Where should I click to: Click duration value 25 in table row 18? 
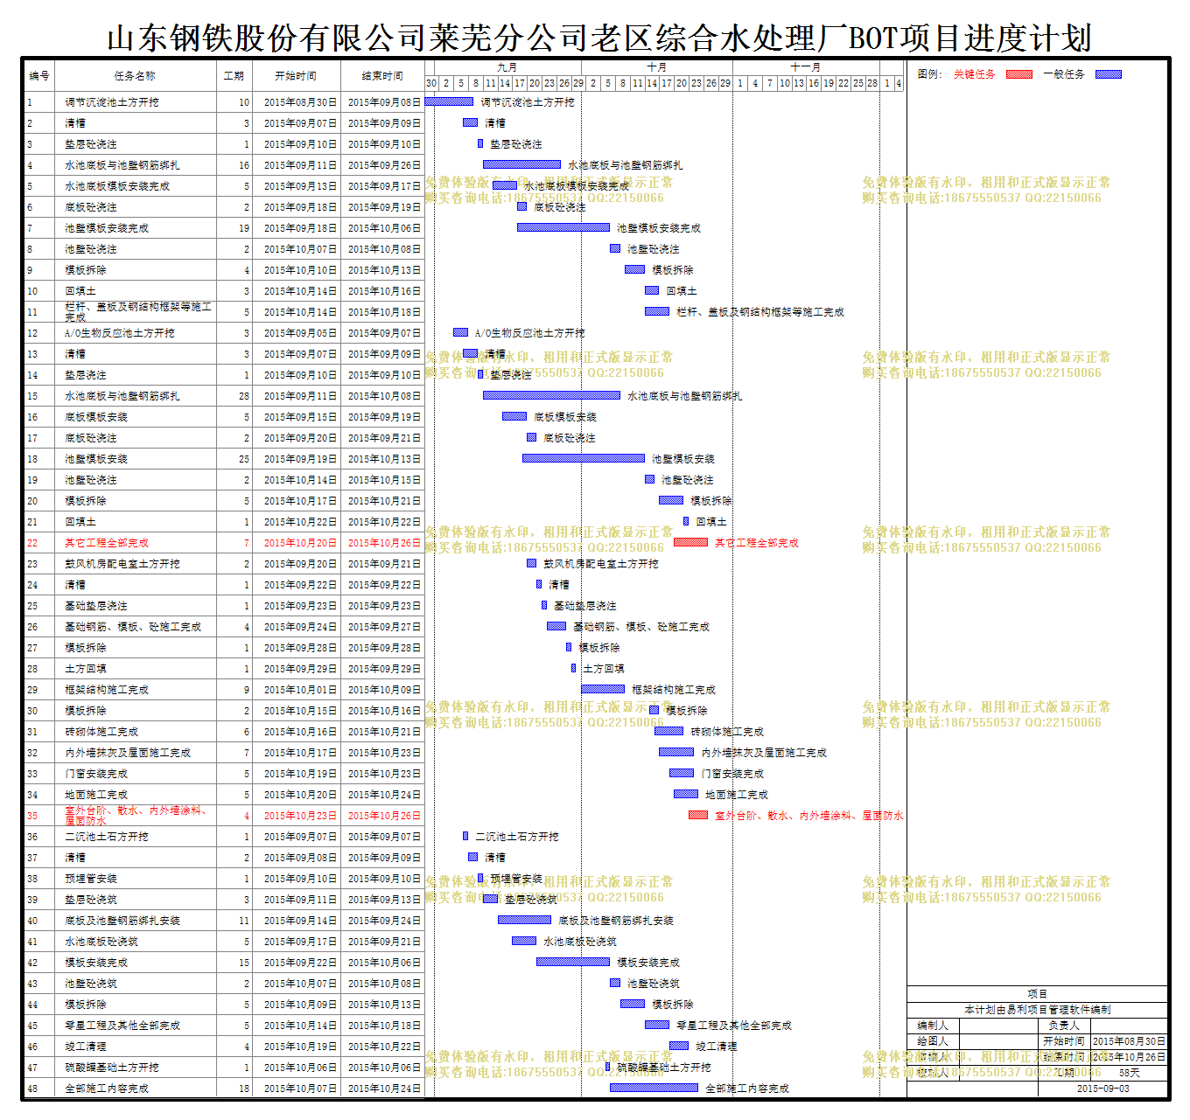(x=244, y=459)
